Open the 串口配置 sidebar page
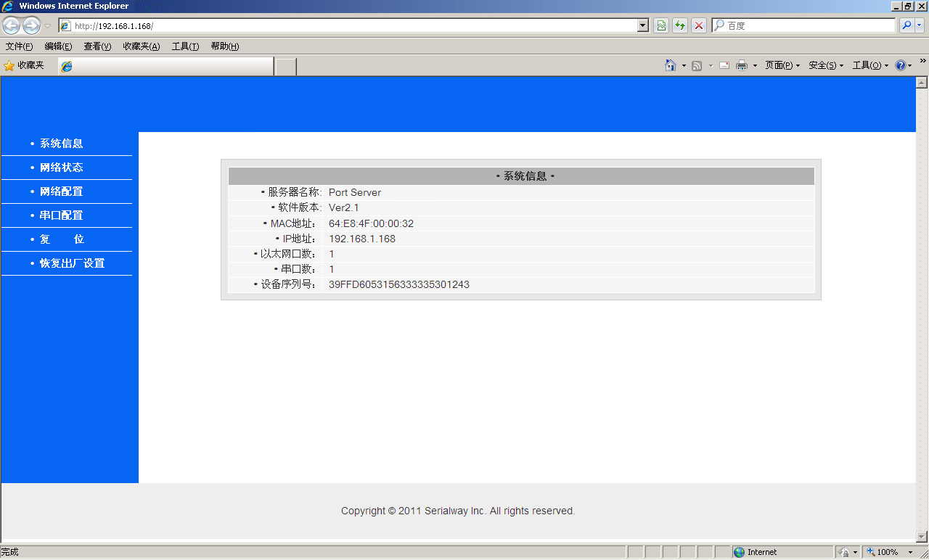Image resolution: width=929 pixels, height=560 pixels. click(62, 215)
